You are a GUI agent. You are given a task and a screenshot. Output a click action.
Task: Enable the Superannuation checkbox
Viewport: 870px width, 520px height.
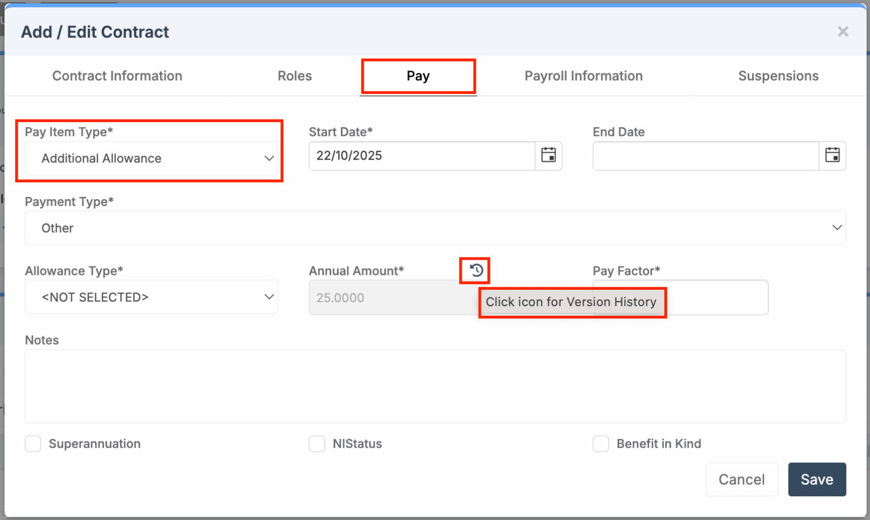(x=32, y=444)
